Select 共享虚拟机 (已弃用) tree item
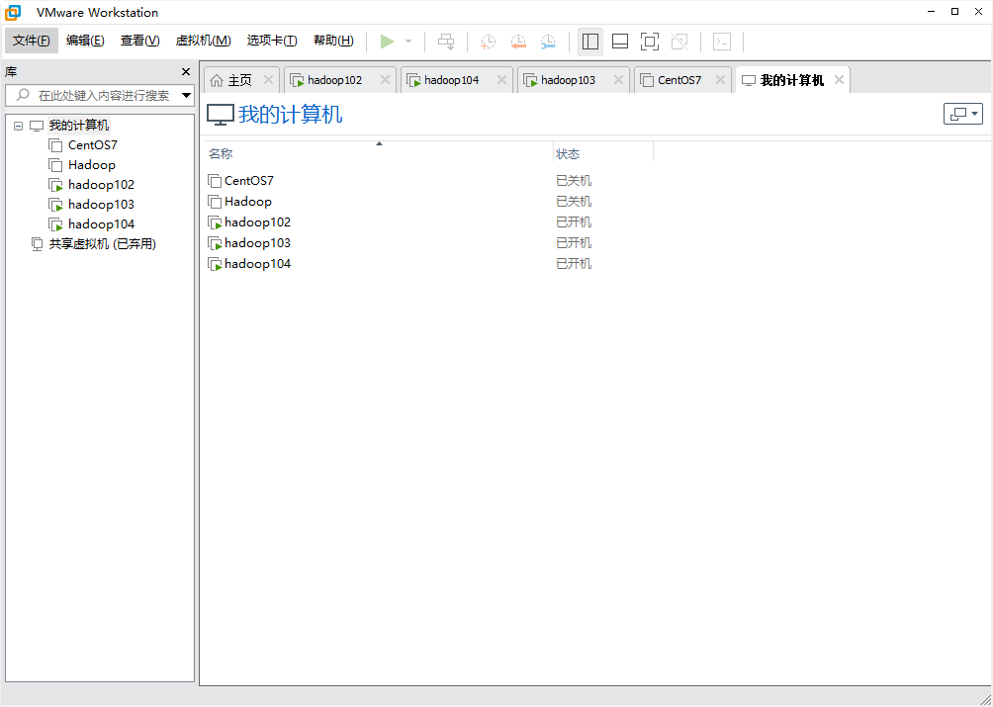The height and width of the screenshot is (707, 993). pyautogui.click(x=103, y=243)
